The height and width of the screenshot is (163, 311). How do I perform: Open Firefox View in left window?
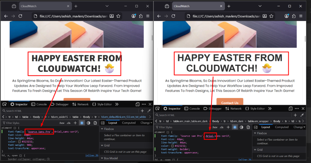pyautogui.click(x=14, y=6)
